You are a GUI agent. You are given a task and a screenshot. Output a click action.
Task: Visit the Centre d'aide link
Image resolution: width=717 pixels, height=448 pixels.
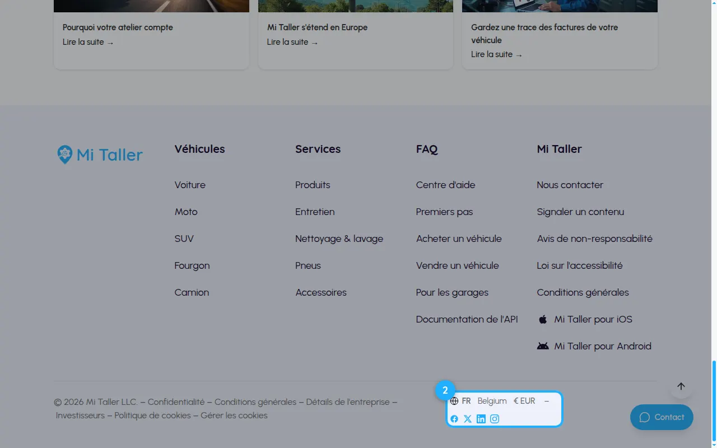(x=446, y=185)
